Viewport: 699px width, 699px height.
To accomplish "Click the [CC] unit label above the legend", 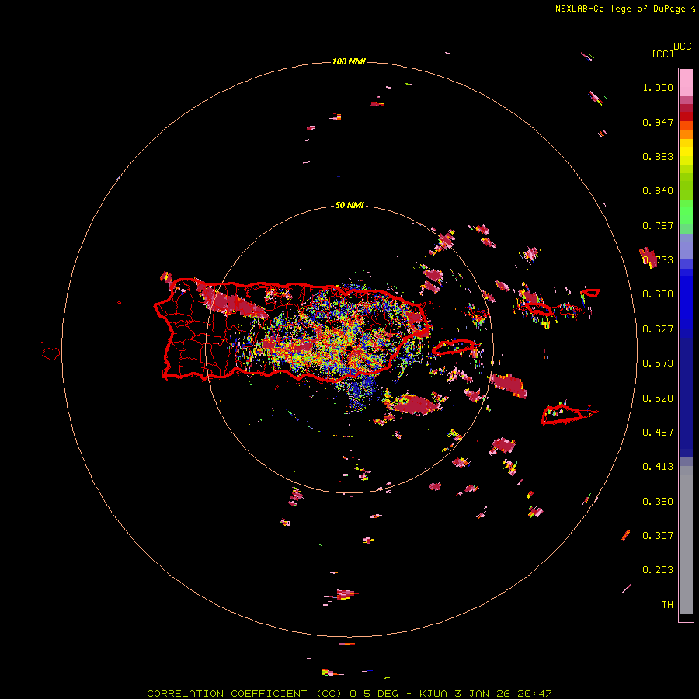I will [x=662, y=54].
